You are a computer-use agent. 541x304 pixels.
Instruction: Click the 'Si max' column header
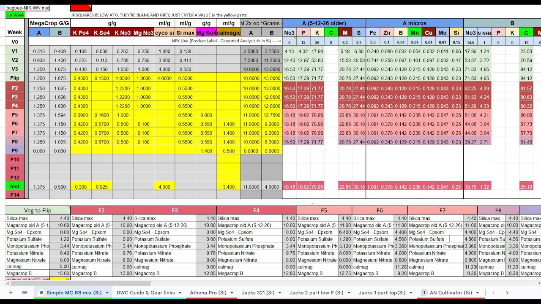tap(185, 33)
